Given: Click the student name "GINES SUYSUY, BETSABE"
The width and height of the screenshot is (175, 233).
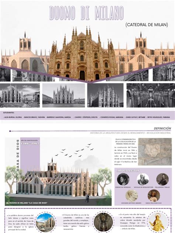Looking at the screenshot, I should click(135, 117).
